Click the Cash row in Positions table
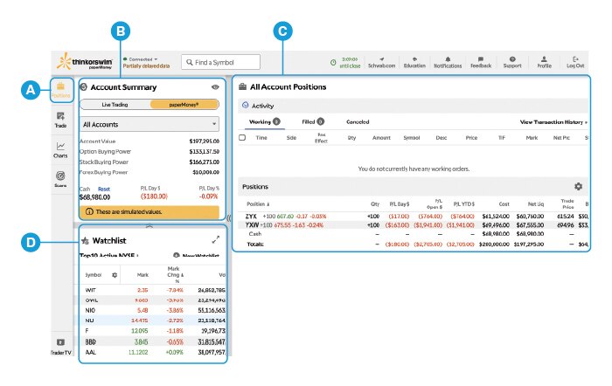 pos(413,234)
